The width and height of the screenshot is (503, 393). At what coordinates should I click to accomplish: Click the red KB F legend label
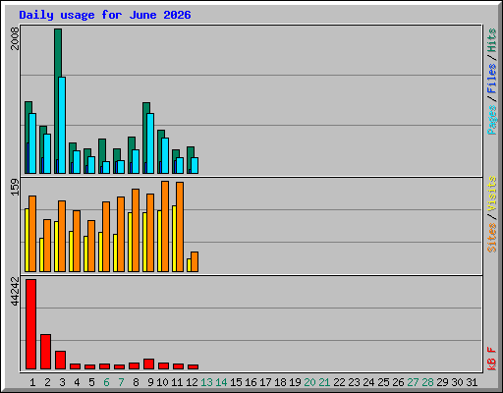pyautogui.click(x=492, y=359)
